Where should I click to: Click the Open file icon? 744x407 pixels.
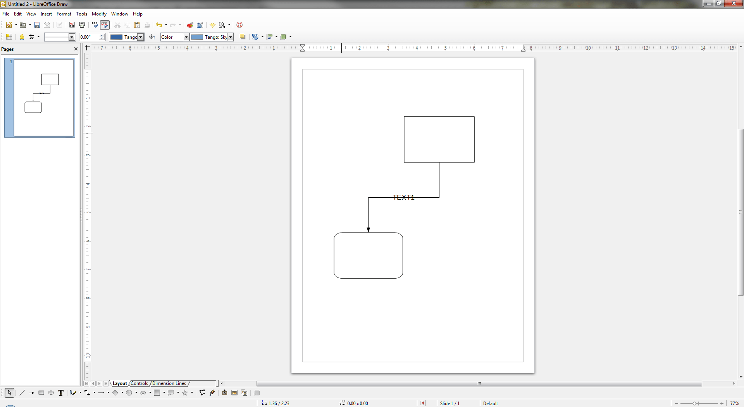[23, 25]
